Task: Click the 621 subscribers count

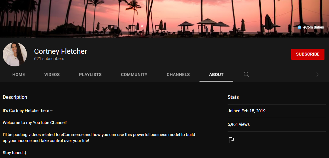Action: [x=49, y=59]
